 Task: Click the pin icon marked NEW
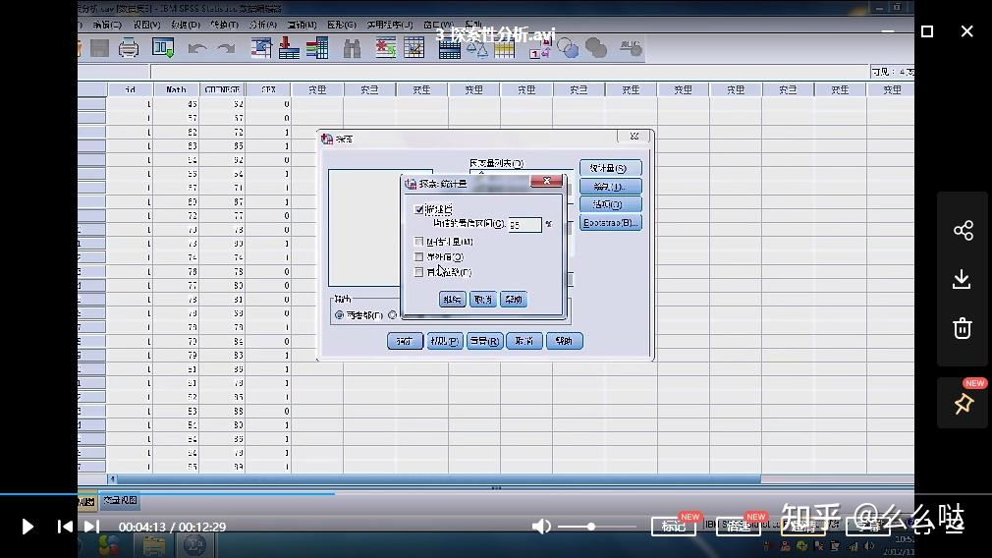click(964, 404)
